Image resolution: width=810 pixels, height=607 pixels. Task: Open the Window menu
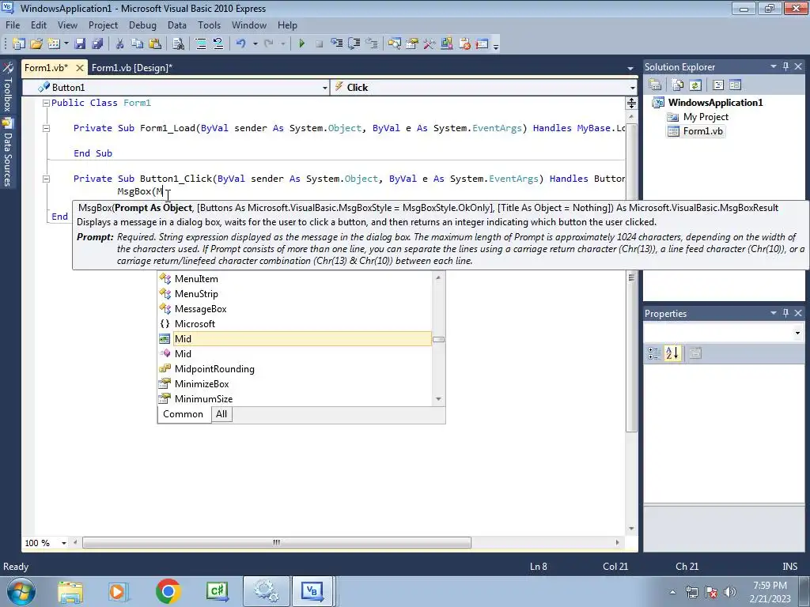pos(249,25)
